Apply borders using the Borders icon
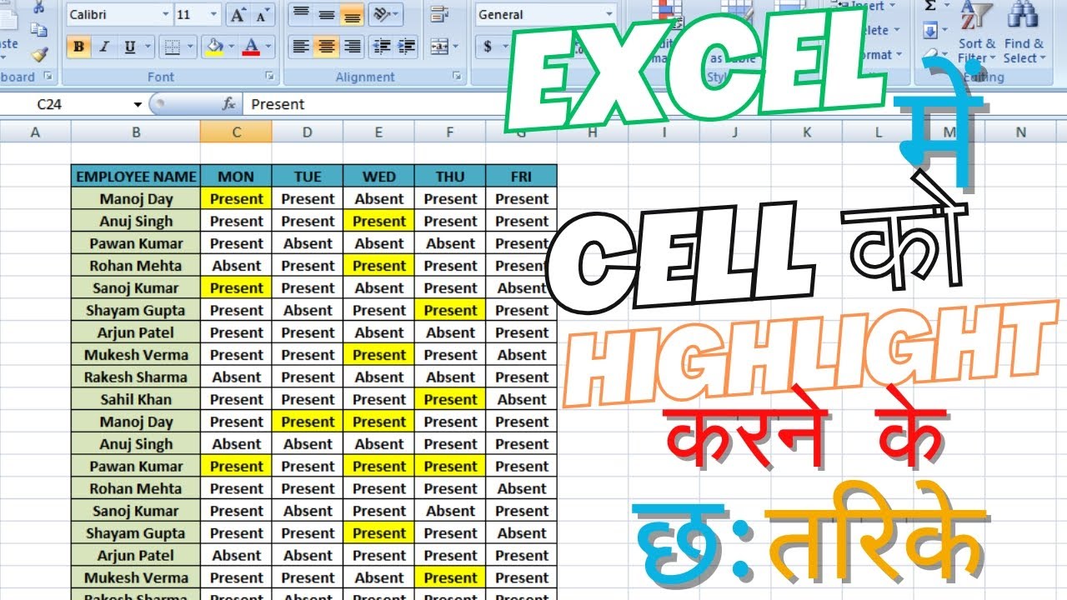The height and width of the screenshot is (600, 1067). [171, 47]
